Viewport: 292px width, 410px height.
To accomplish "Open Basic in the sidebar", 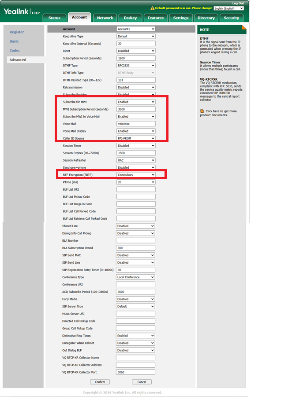I will 14,41.
